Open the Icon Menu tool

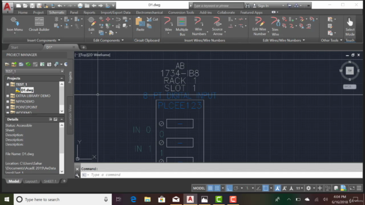point(15,24)
